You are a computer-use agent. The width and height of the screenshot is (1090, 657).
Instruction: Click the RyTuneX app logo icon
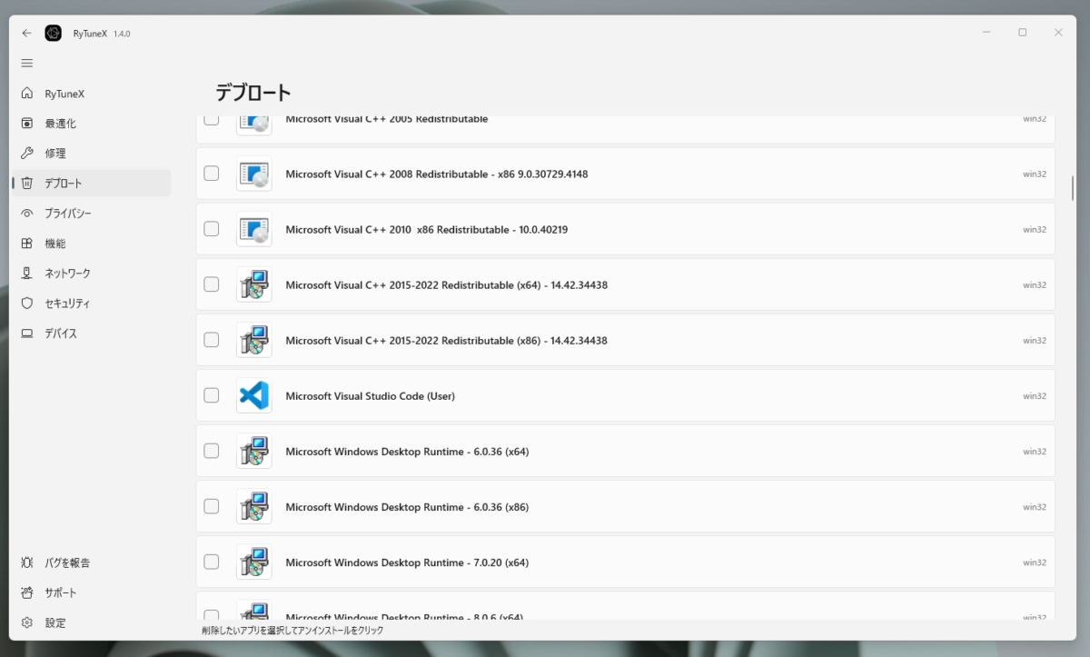pyautogui.click(x=54, y=33)
